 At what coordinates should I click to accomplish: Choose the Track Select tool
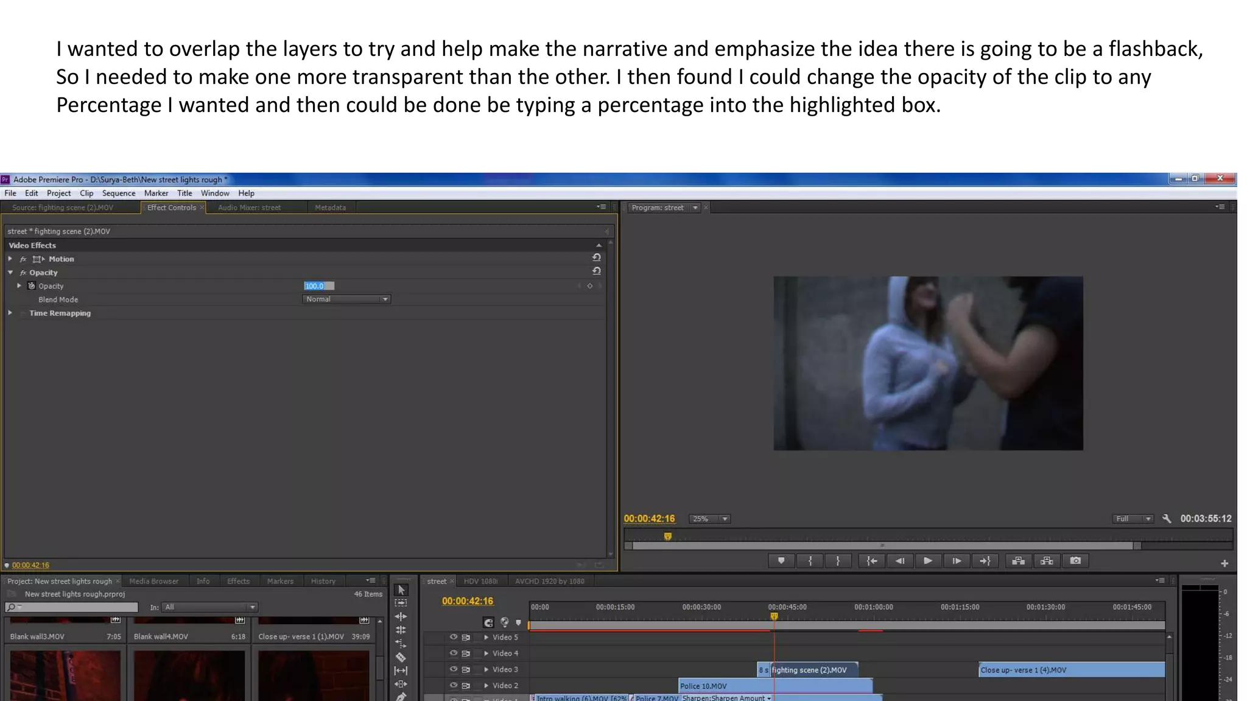[x=401, y=603]
